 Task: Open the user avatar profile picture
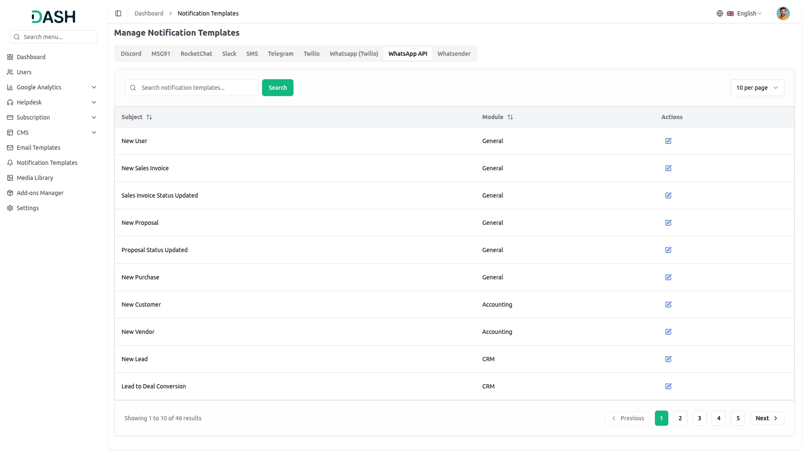[783, 13]
